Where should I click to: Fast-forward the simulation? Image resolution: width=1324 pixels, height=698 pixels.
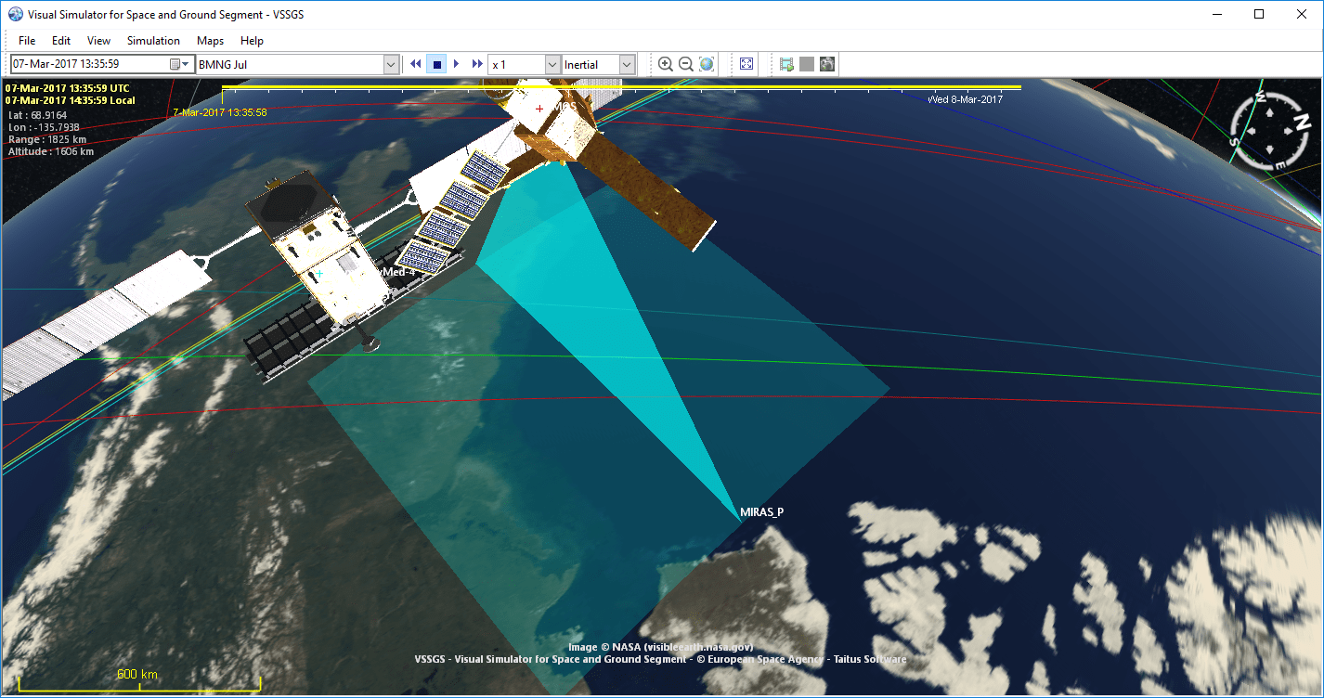(477, 64)
